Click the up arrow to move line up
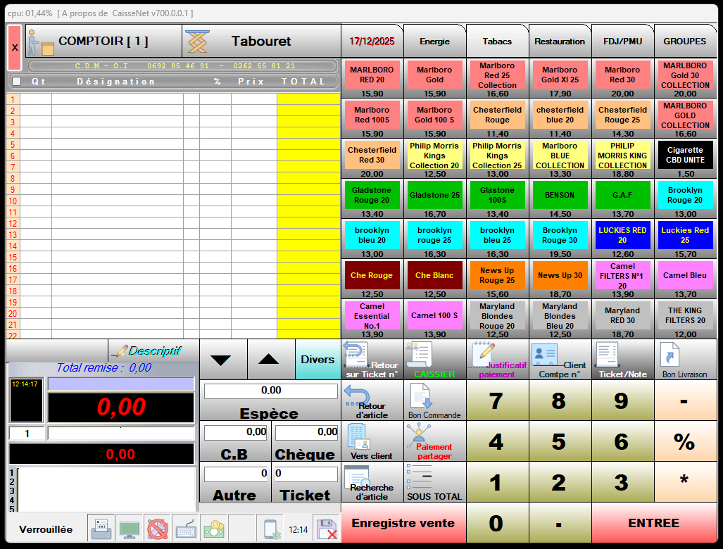This screenshot has height=549, width=723. click(x=270, y=360)
